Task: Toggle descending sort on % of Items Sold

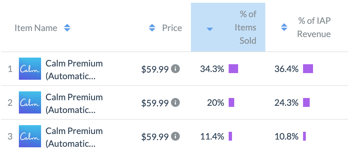Action: (x=210, y=29)
